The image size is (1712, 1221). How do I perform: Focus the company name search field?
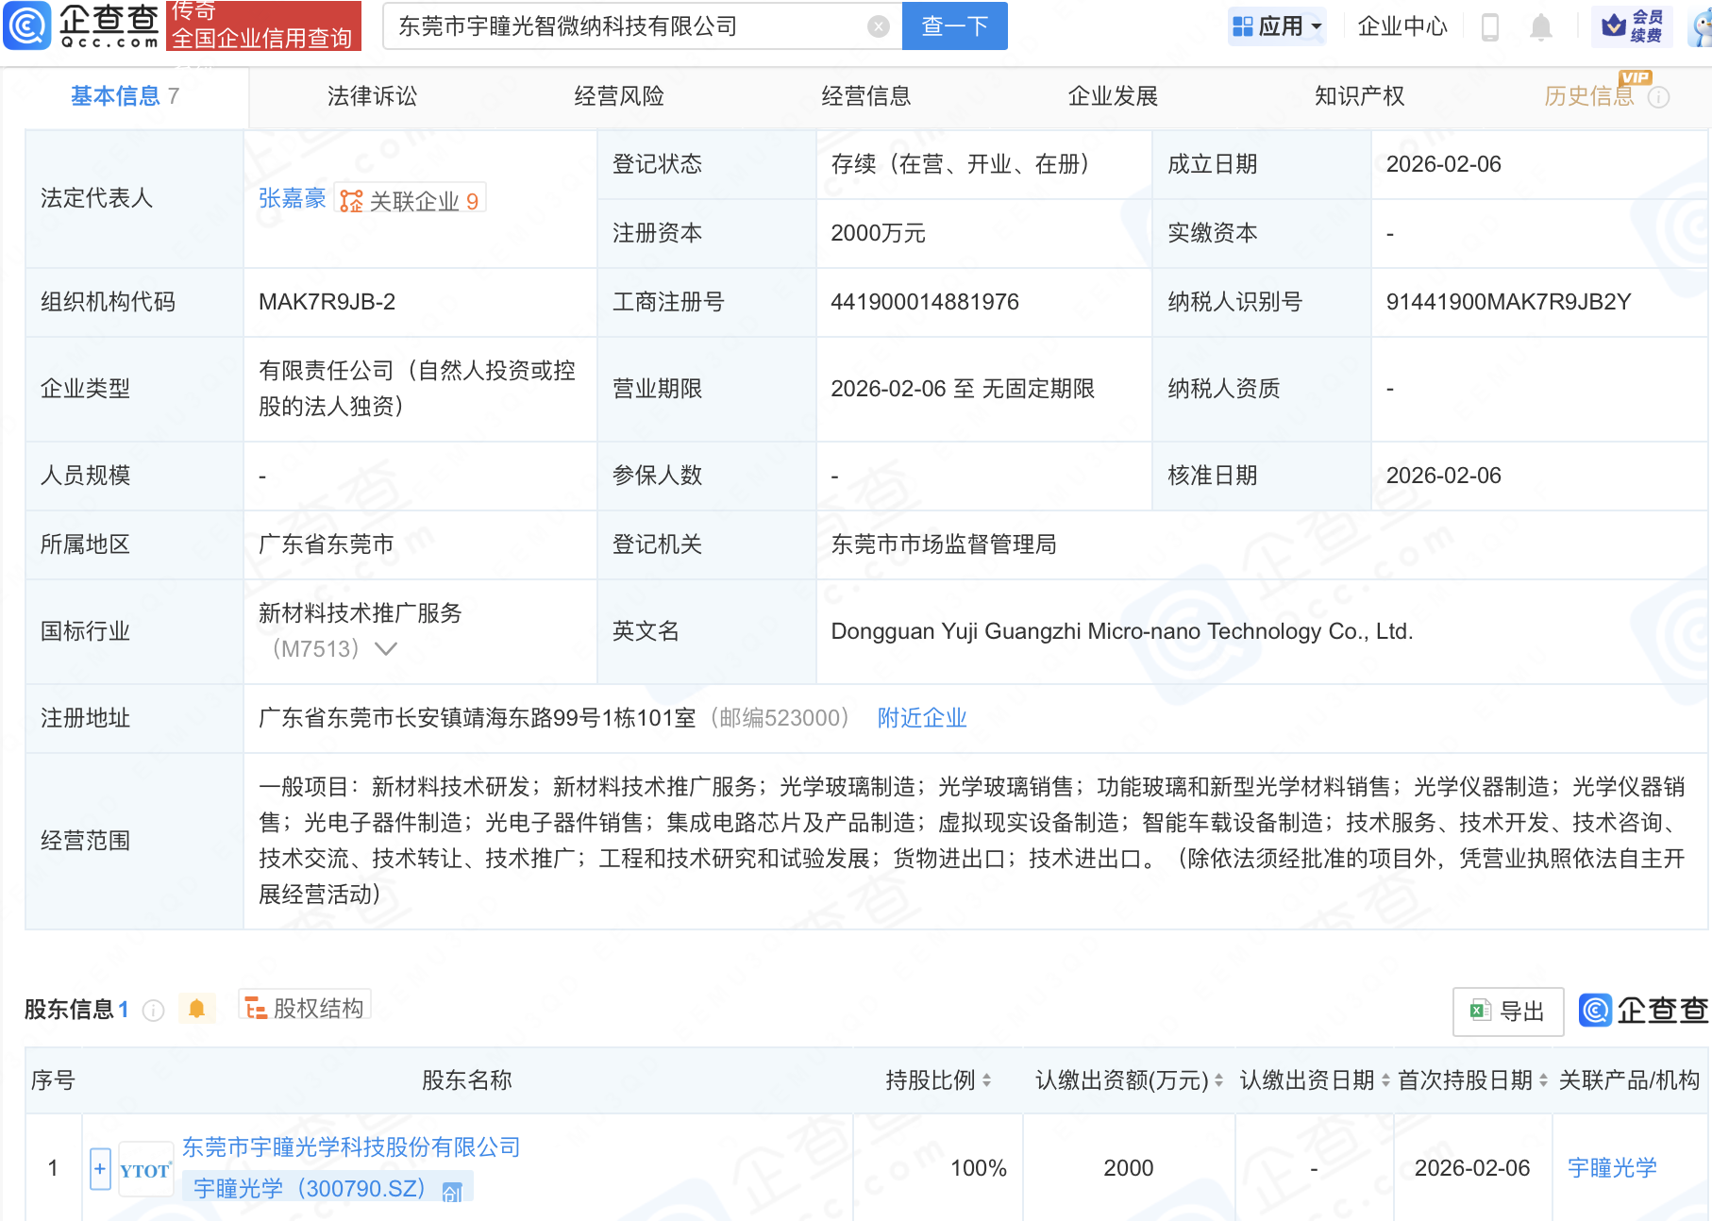click(x=623, y=26)
